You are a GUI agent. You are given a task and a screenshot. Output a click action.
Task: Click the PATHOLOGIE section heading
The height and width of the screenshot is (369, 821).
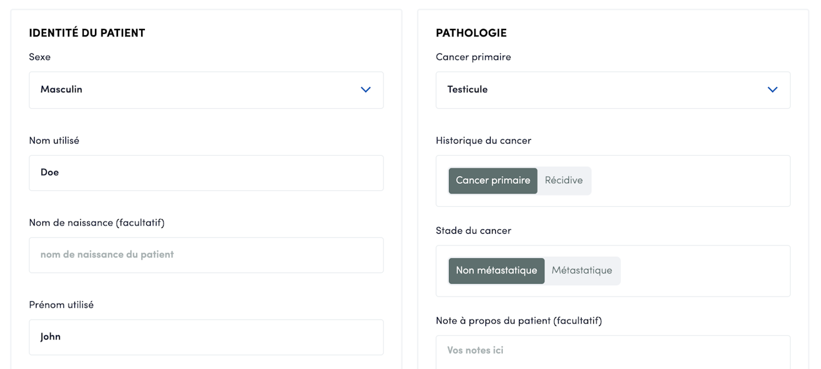[471, 33]
